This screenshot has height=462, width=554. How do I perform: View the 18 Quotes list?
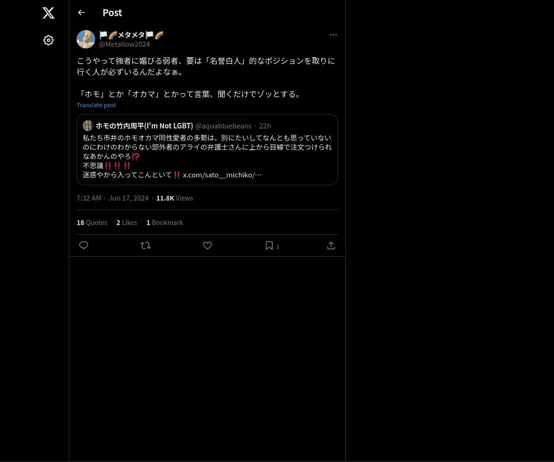coord(92,222)
